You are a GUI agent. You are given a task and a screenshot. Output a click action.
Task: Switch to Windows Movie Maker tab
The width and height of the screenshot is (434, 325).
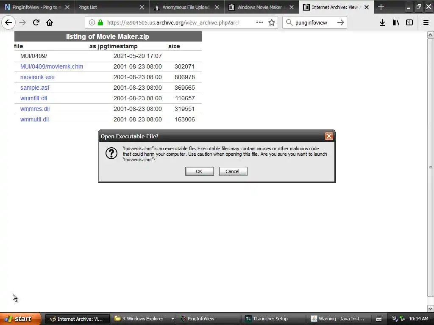[x=262, y=7]
